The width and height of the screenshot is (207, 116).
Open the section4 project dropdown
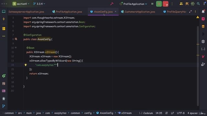click(21, 4)
